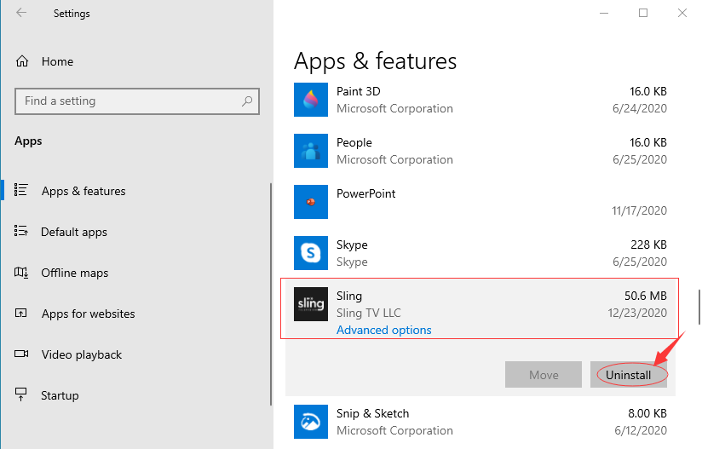Image resolution: width=702 pixels, height=449 pixels.
Task: Click the app list vertical scrollbar
Action: 699,307
